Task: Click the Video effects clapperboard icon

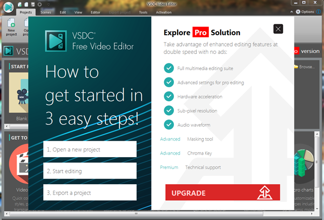Action: click(x=19, y=164)
